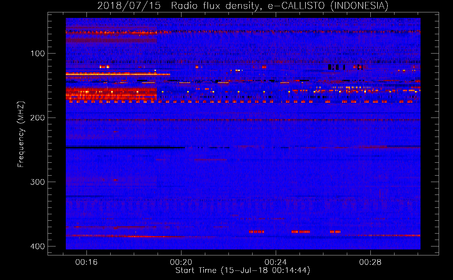Click the '300' frequency axis label

pos(37,182)
